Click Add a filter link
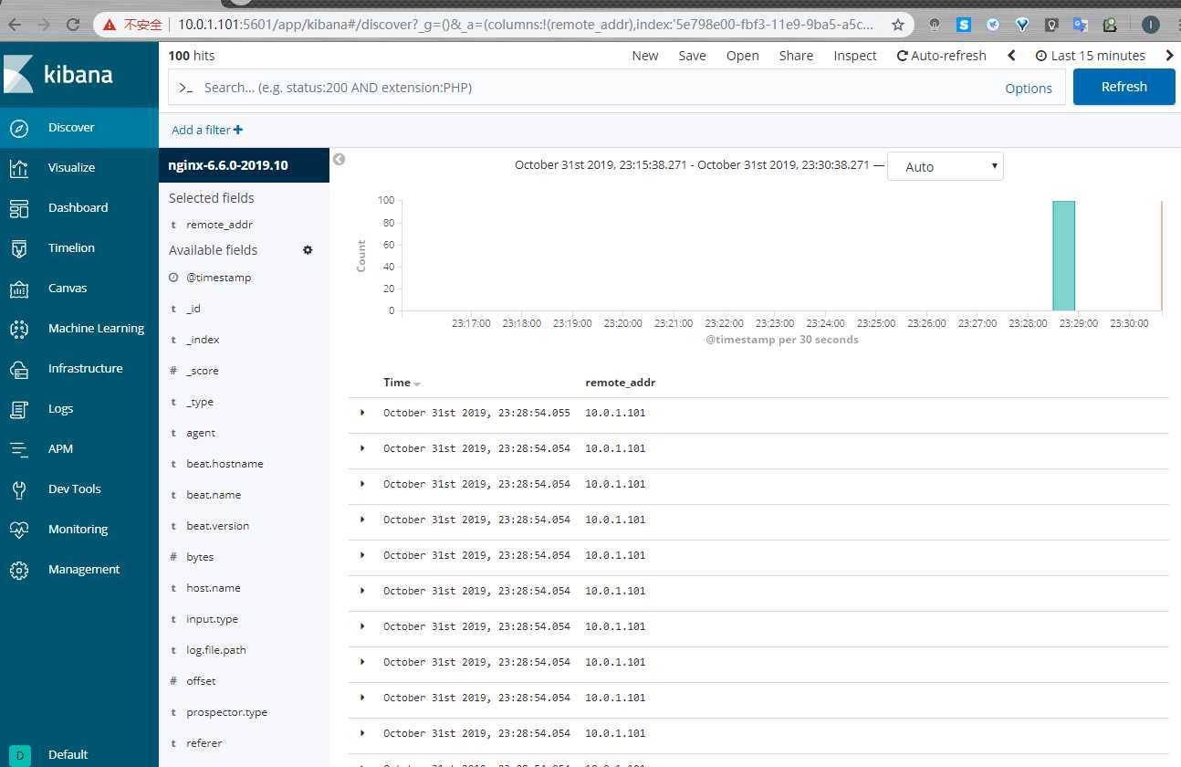The width and height of the screenshot is (1181, 767). point(207,130)
